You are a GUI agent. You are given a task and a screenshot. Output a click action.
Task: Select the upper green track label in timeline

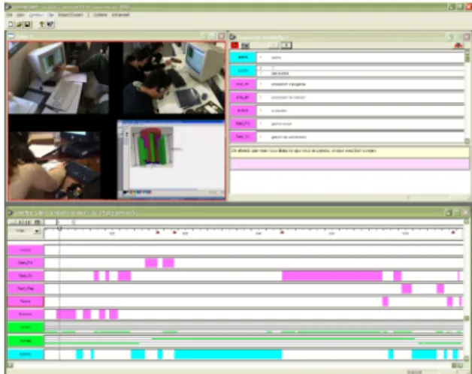click(26, 327)
